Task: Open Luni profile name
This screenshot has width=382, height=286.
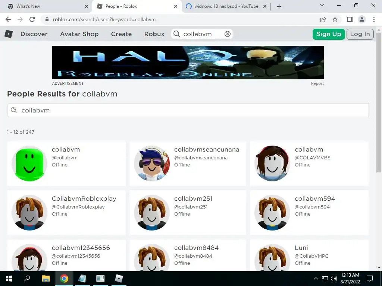Action: [301, 248]
